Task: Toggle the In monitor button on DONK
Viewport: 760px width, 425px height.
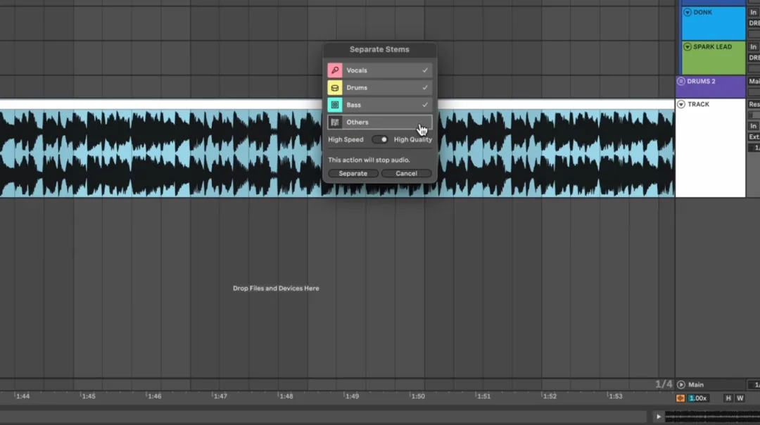Action: 753,12
